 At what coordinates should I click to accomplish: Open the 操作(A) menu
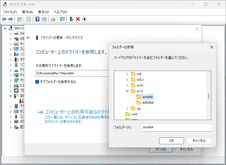coord(27,12)
